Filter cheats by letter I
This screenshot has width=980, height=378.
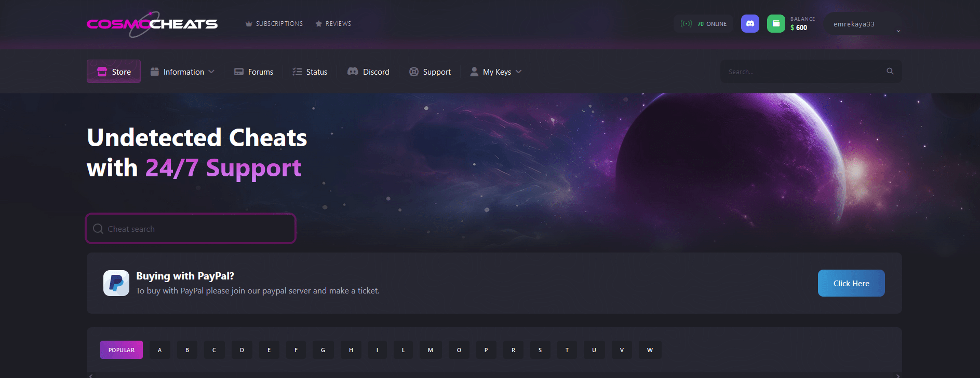378,350
